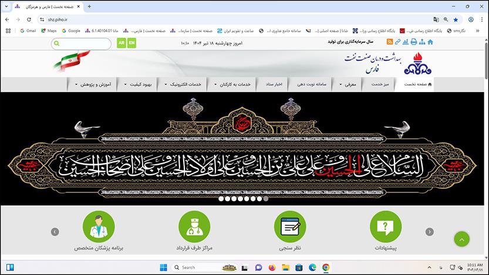Click Chrome's reload page icon
Image resolution: width=489 pixels, height=275 pixels.
[29, 19]
